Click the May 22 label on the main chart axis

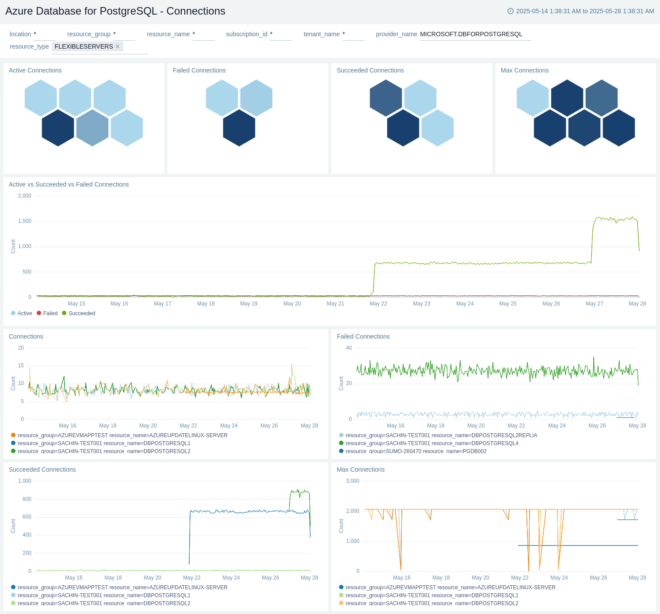378,304
